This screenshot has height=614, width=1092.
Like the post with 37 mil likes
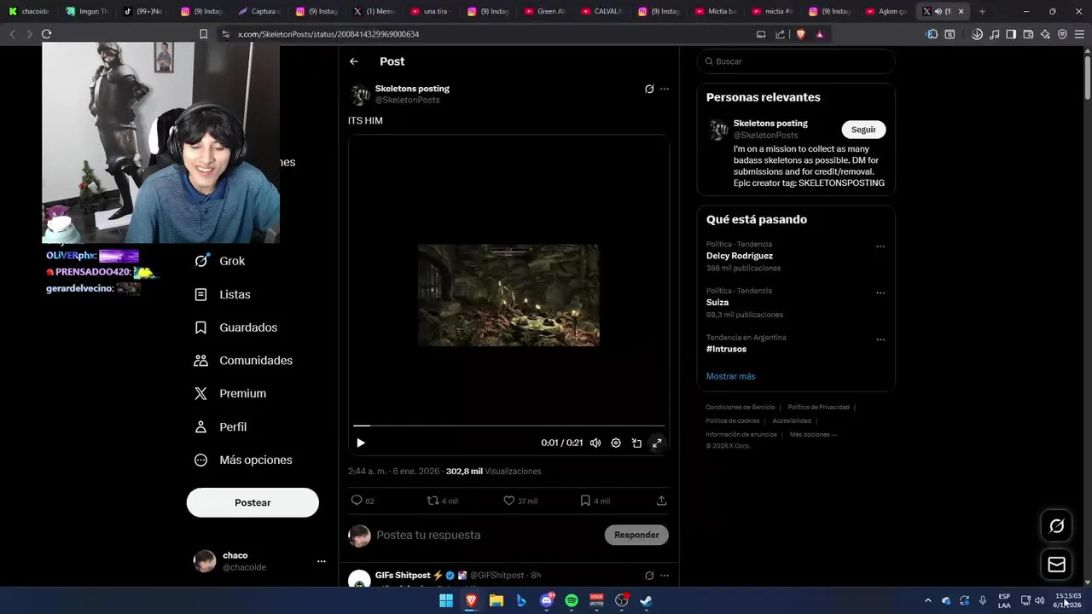click(x=520, y=501)
